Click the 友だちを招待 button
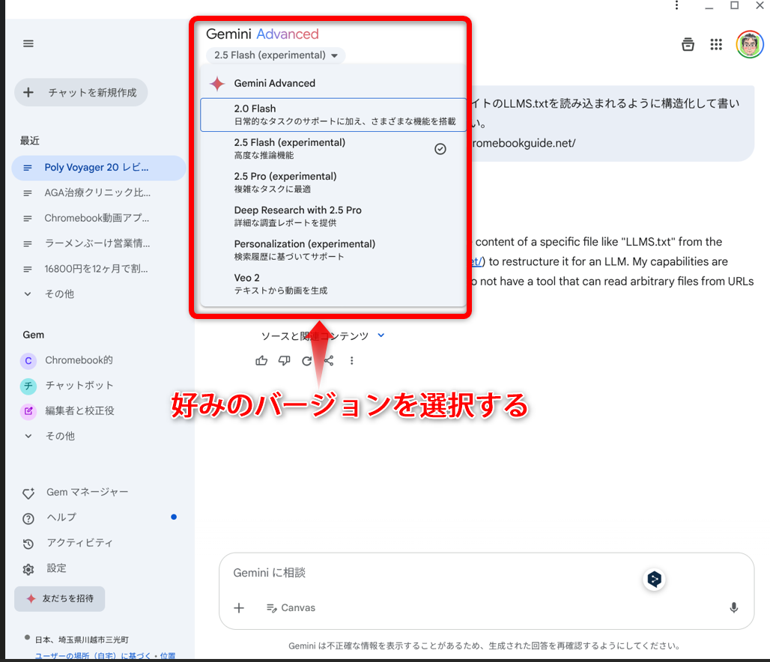Image resolution: width=770 pixels, height=662 pixels. click(59, 598)
